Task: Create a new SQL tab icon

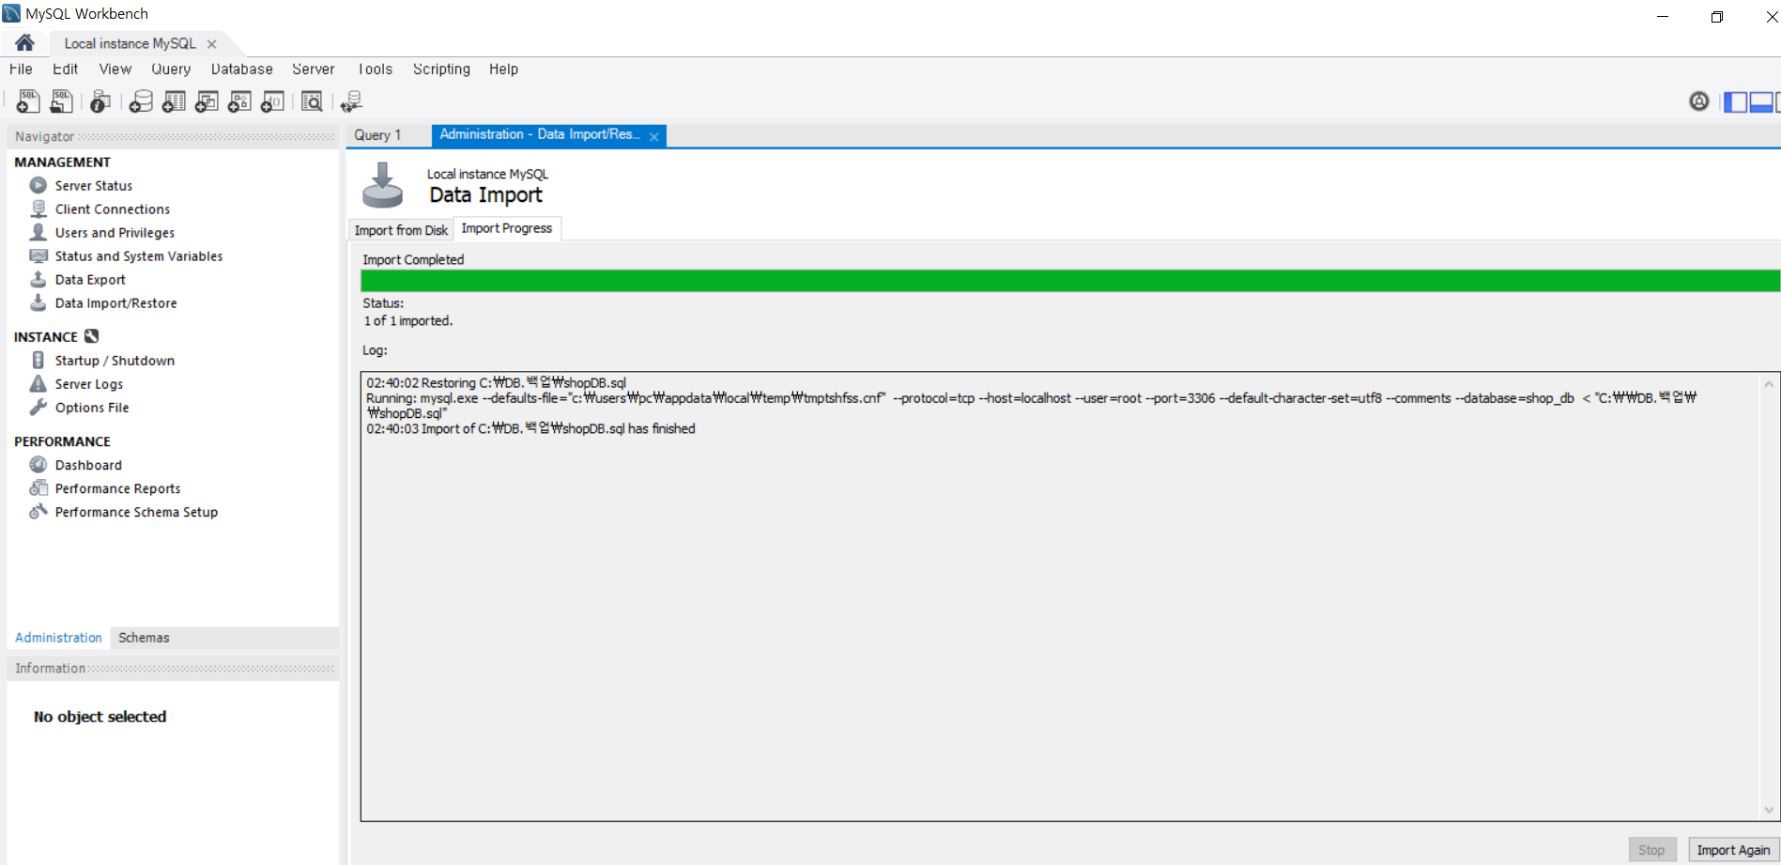Action: [x=28, y=101]
